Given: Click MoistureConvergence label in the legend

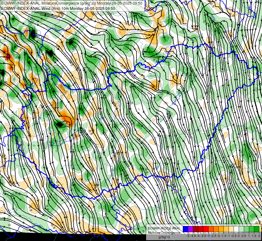Looking at the screenshot, I should pyautogui.click(x=164, y=233).
